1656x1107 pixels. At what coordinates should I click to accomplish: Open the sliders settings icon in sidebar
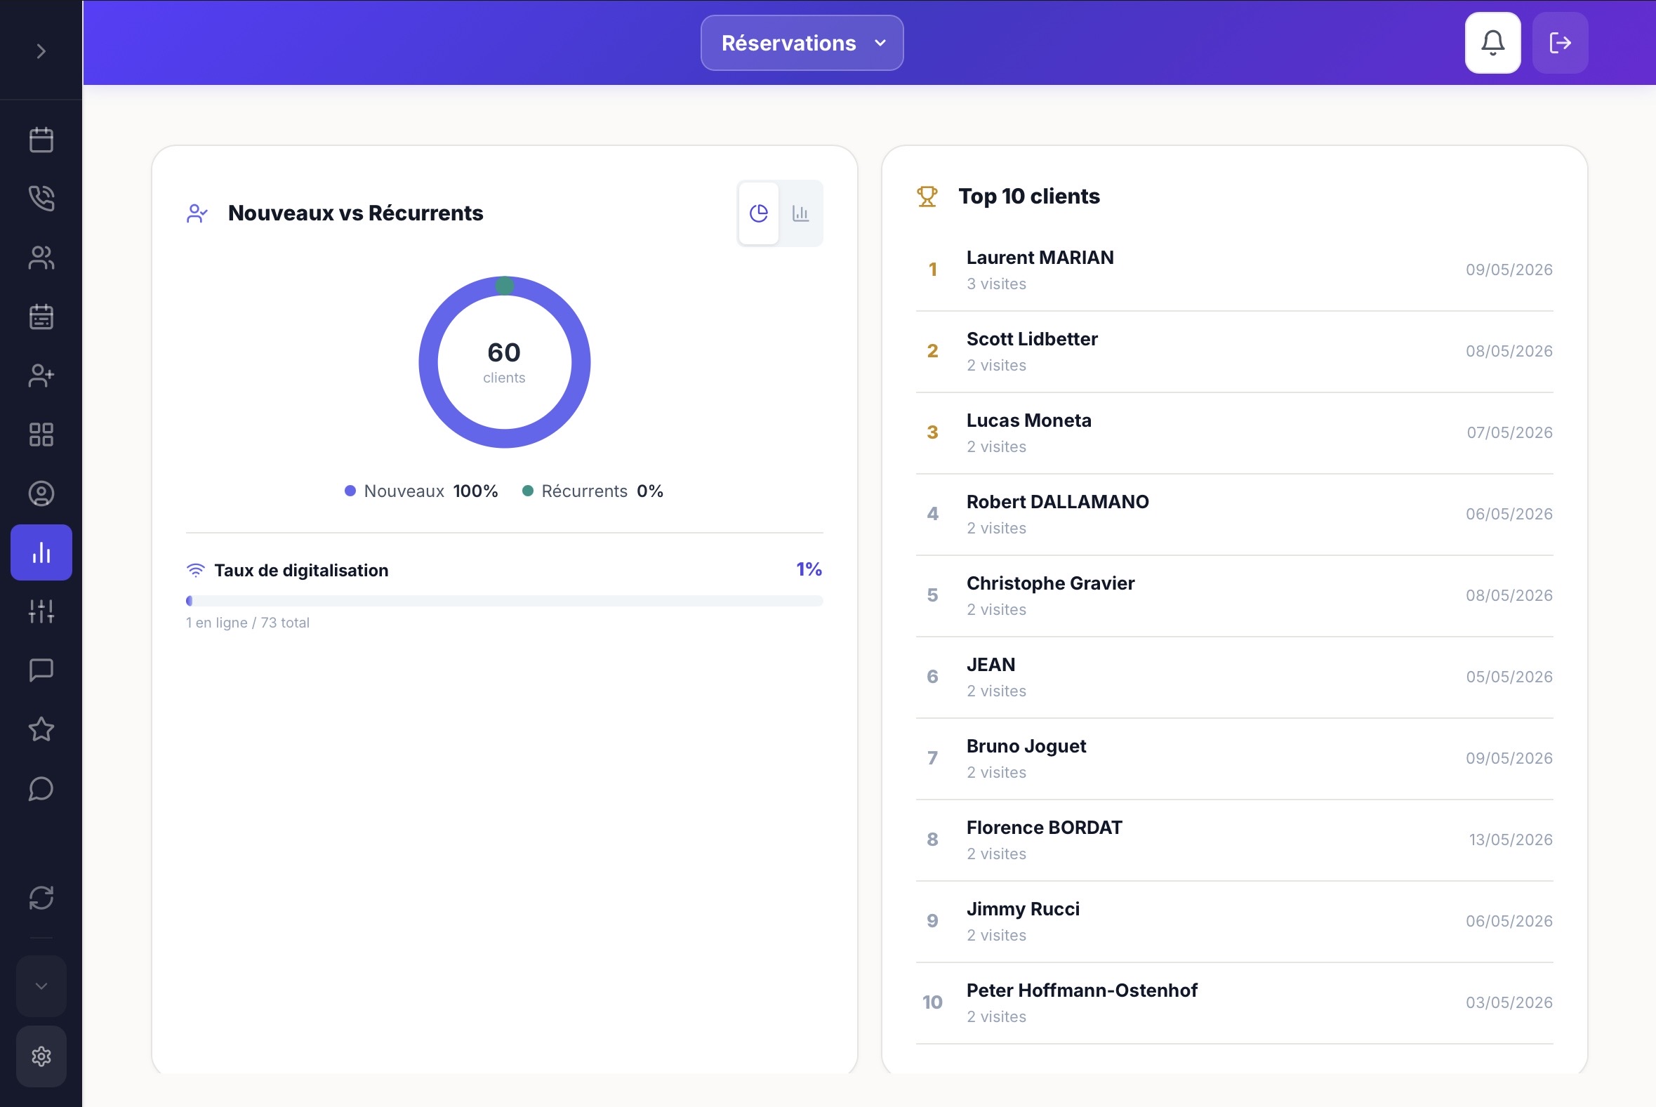click(41, 611)
